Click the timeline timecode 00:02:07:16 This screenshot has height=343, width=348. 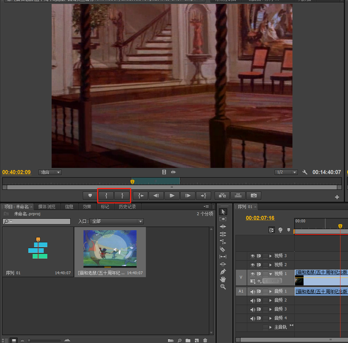tap(260, 218)
